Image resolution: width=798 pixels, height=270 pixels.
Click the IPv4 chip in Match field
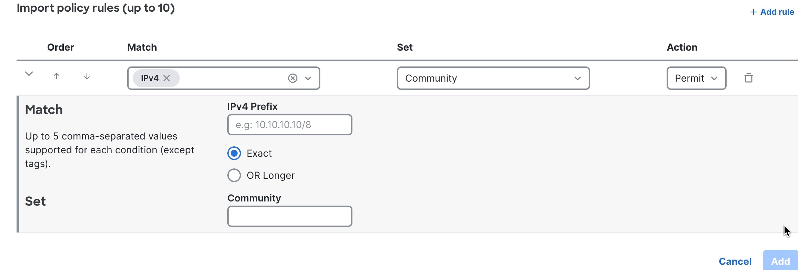150,78
